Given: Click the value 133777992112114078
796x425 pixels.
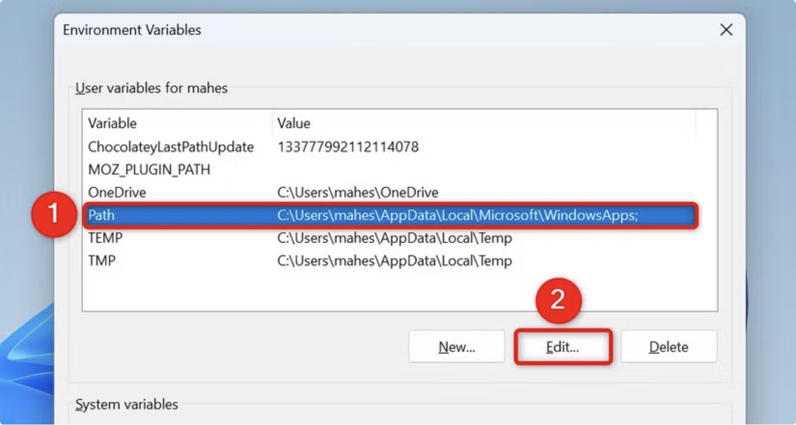Looking at the screenshot, I should tap(348, 147).
